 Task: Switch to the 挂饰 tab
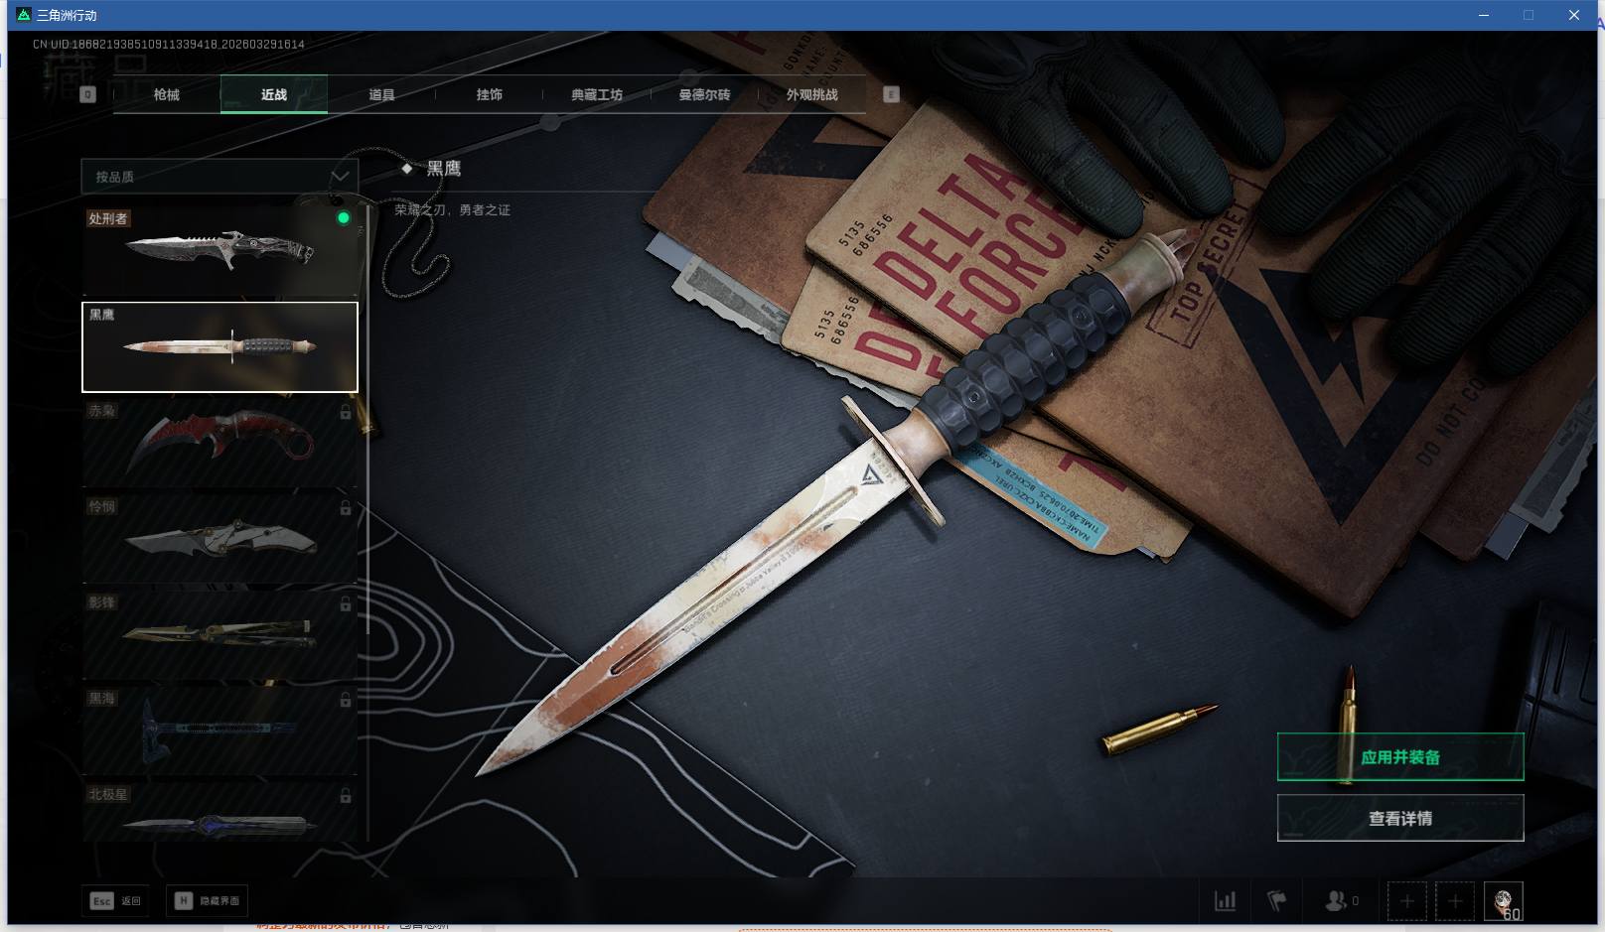[x=489, y=94]
